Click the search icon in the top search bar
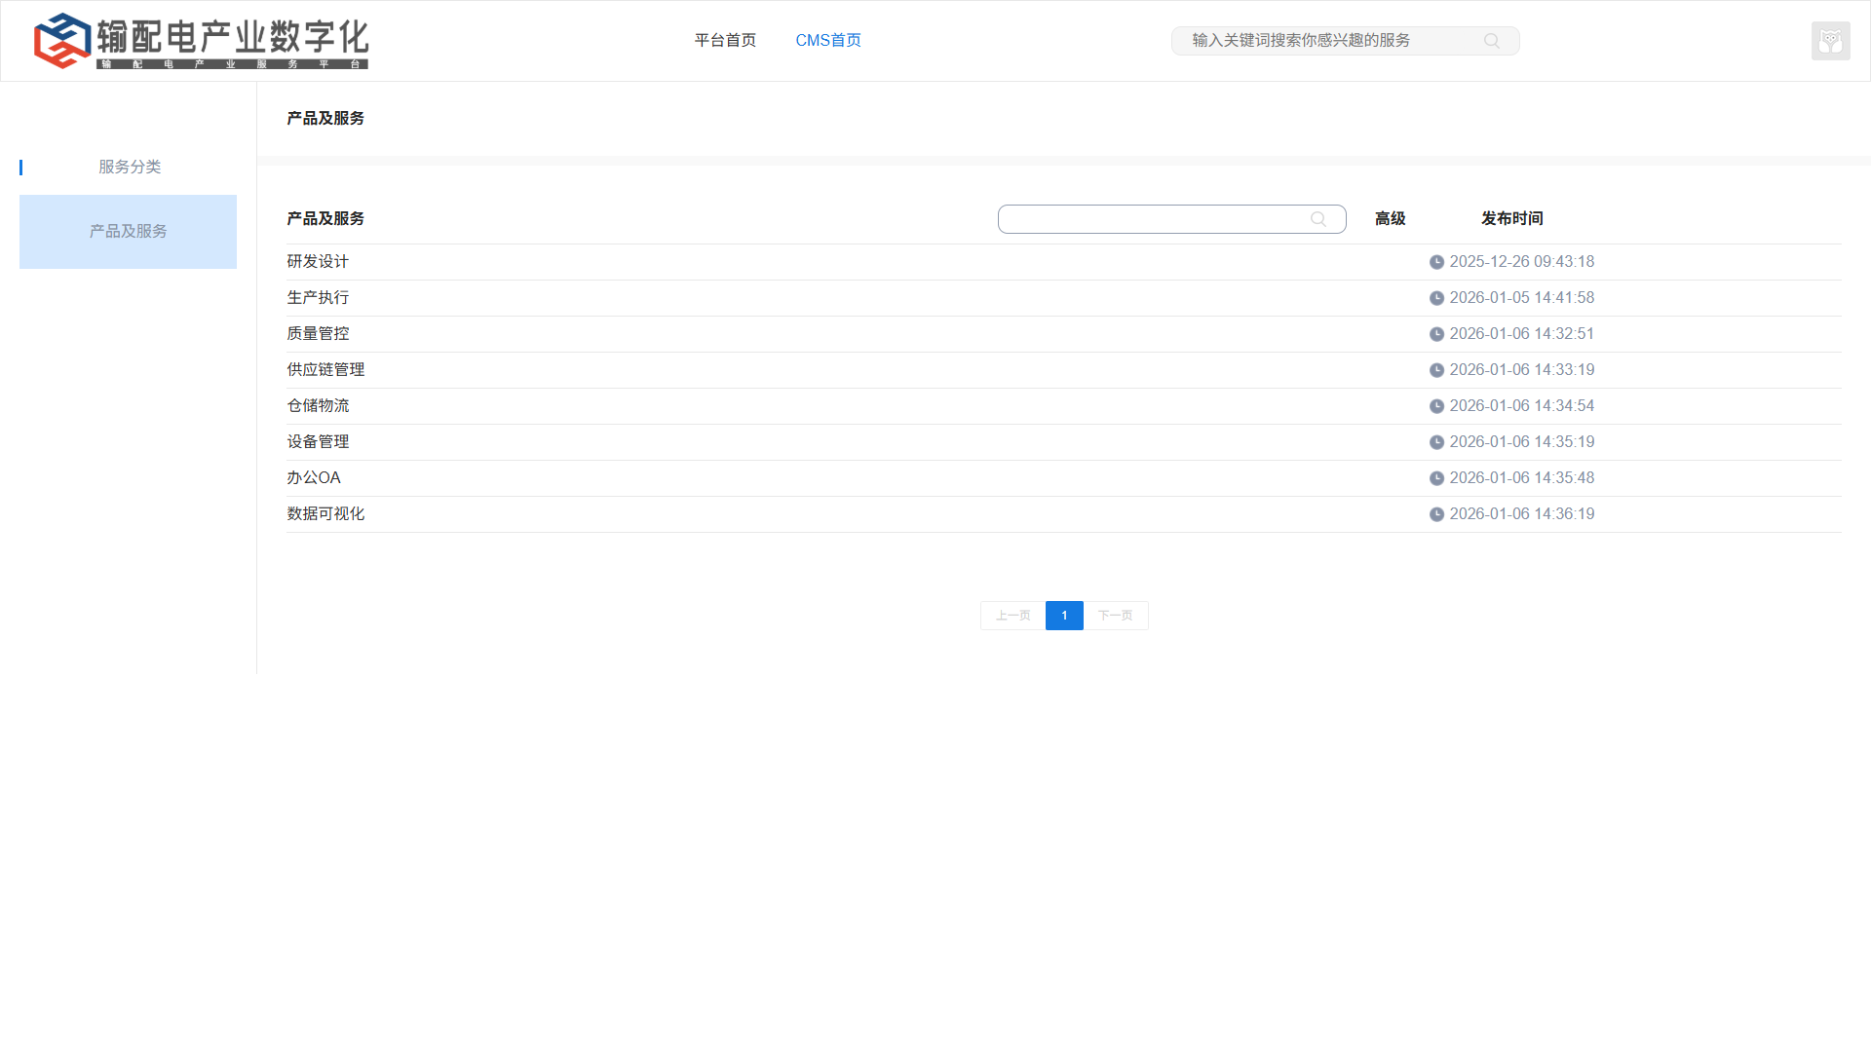1871x1052 pixels. pos(1491,41)
